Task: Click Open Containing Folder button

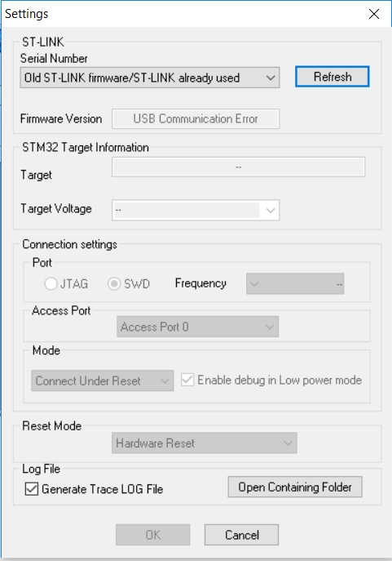Action: tap(295, 487)
